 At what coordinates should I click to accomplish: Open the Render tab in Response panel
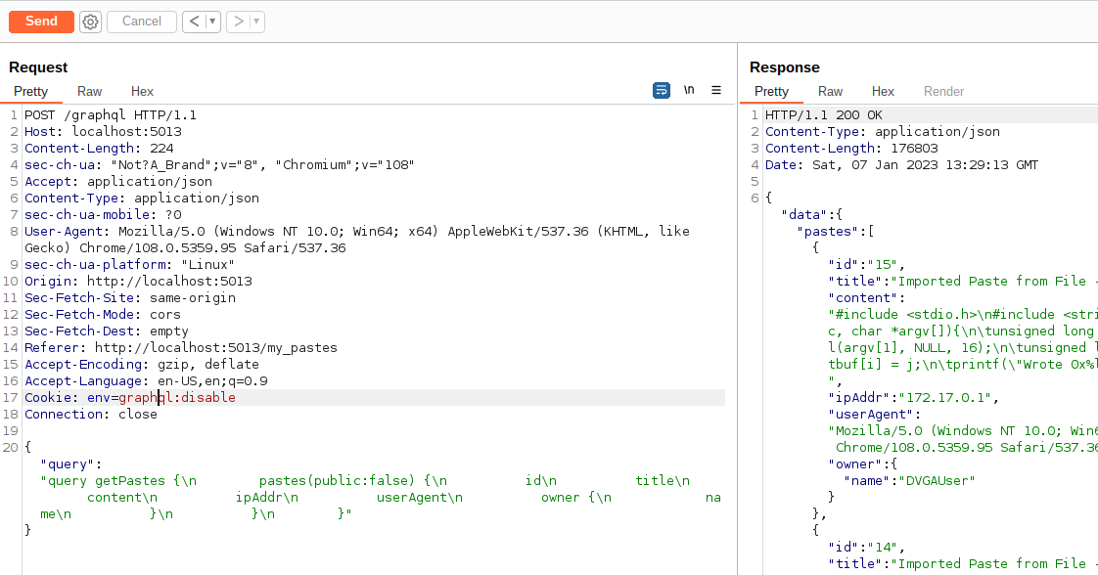pyautogui.click(x=943, y=91)
